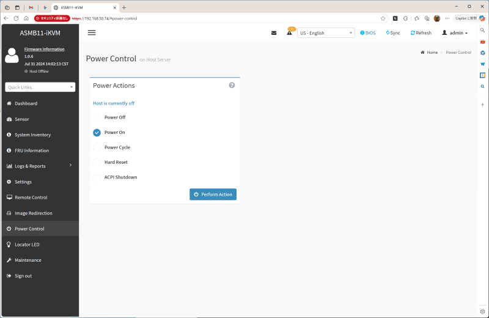Viewport: 489px width, 318px height.
Task: Open Firmware Information link
Action: coord(44,49)
